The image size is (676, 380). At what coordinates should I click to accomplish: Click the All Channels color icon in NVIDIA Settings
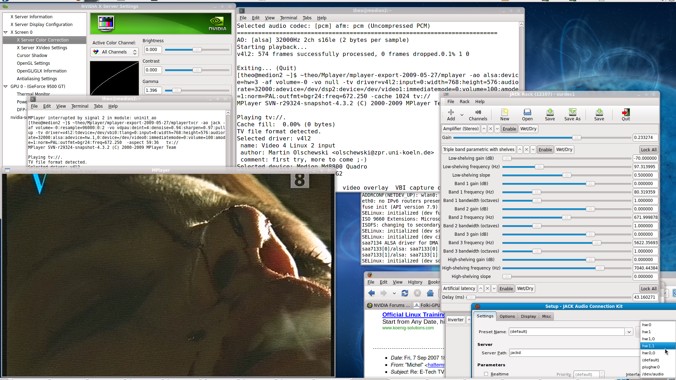(96, 52)
